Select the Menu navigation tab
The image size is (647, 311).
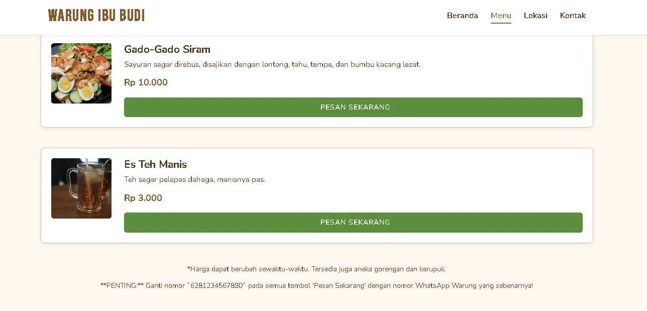pyautogui.click(x=501, y=16)
